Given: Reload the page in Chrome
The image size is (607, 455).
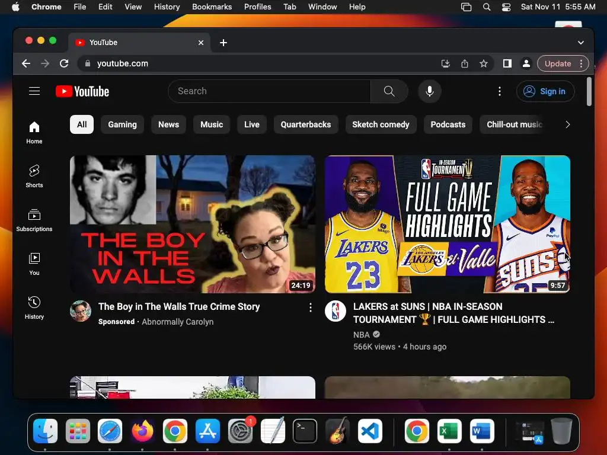Looking at the screenshot, I should pos(64,63).
